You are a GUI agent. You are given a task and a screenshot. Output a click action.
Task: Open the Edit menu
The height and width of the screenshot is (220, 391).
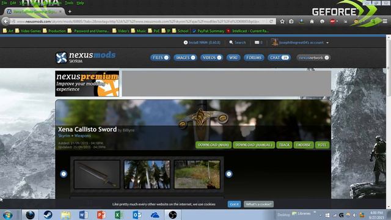[13, 3]
